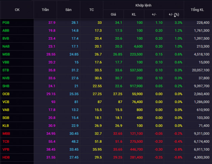The height and width of the screenshot is (164, 212).
Task: Click the Tổng KL column header
Action: (197, 10)
